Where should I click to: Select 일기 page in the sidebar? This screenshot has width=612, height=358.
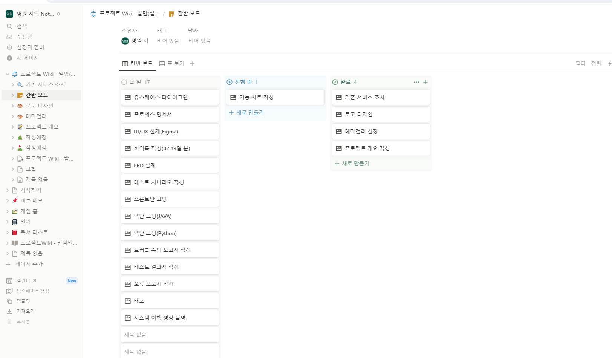click(41, 222)
